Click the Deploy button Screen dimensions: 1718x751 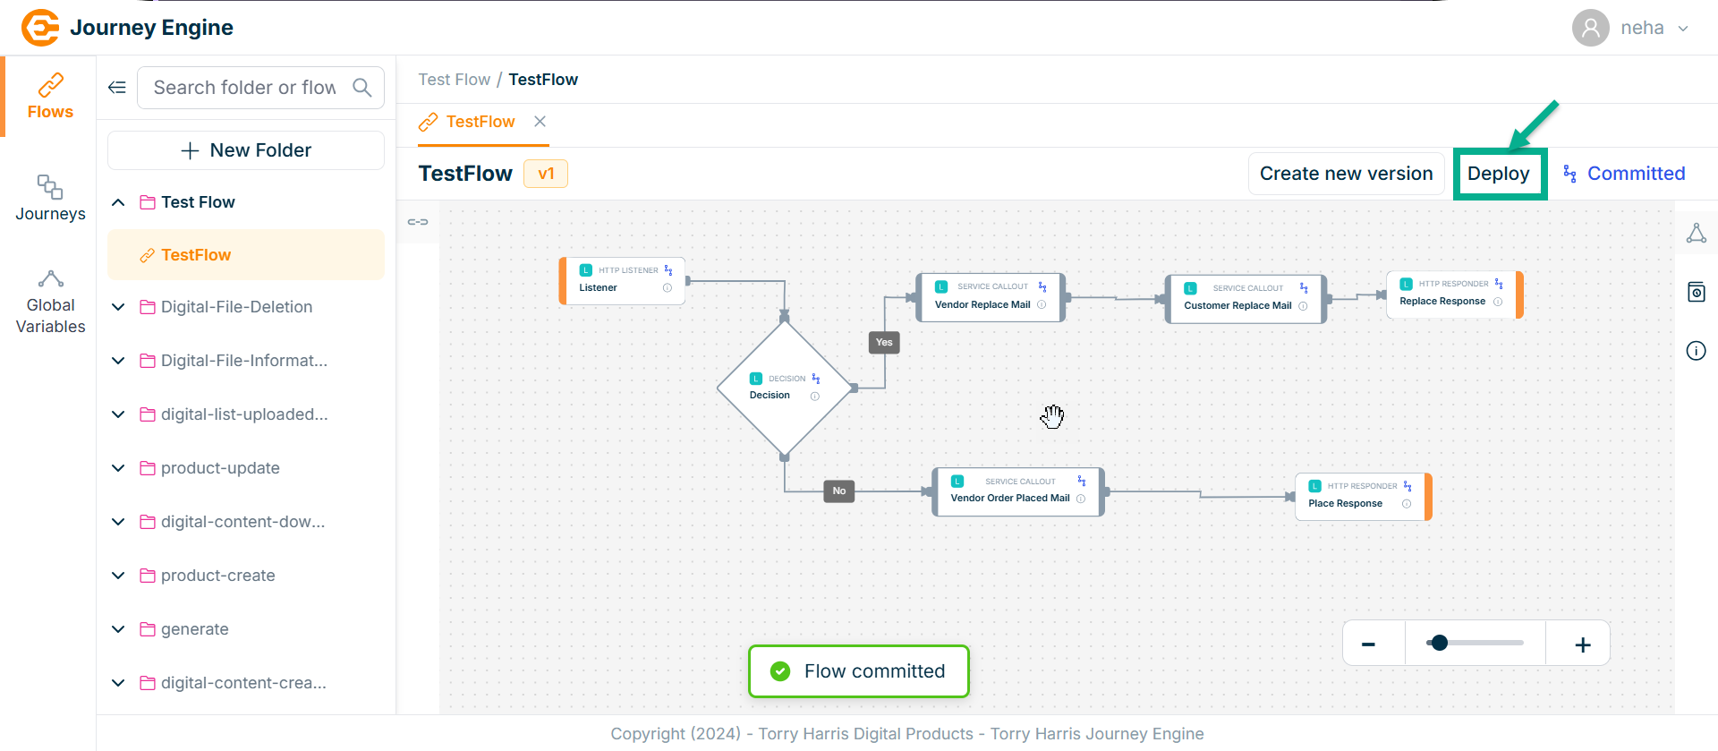(1499, 174)
